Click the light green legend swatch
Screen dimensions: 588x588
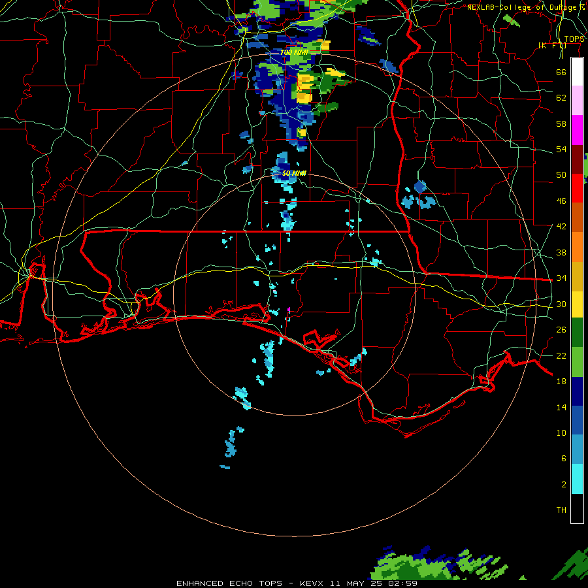pos(577,362)
